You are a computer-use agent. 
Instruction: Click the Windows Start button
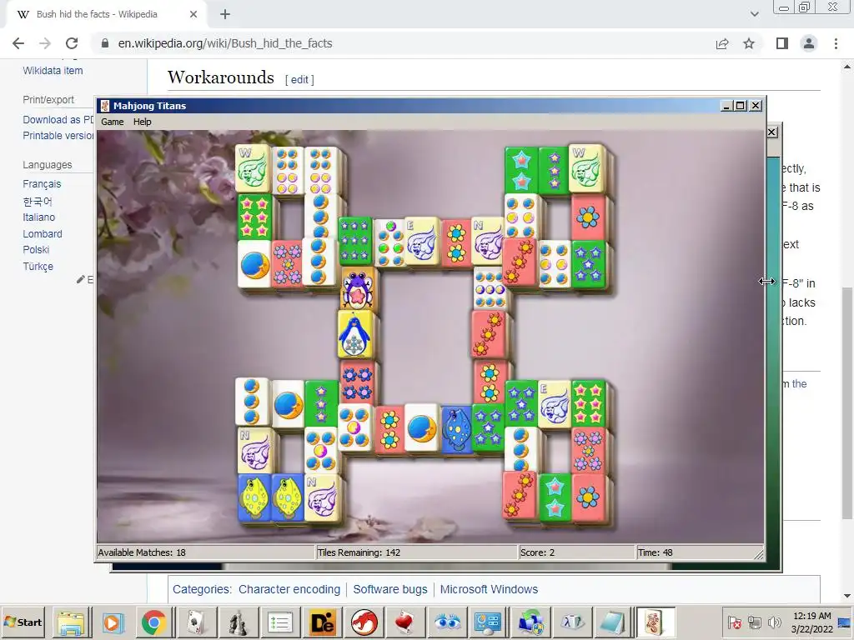tap(23, 622)
